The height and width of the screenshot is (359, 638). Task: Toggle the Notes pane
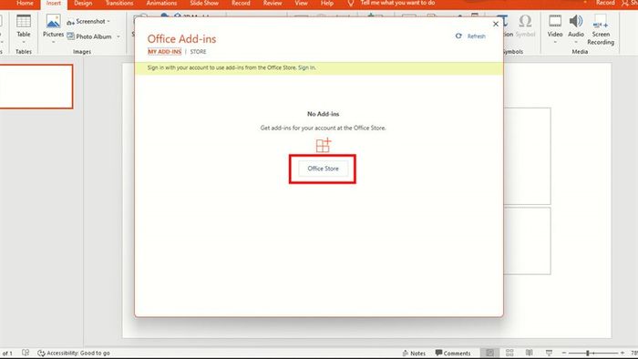tap(414, 353)
